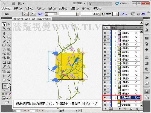Click target circle of 背景 layer
This screenshot has width=151, height=113.
[x=136, y=101]
